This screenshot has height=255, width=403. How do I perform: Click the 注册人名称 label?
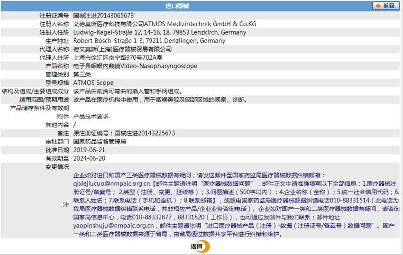click(54, 24)
